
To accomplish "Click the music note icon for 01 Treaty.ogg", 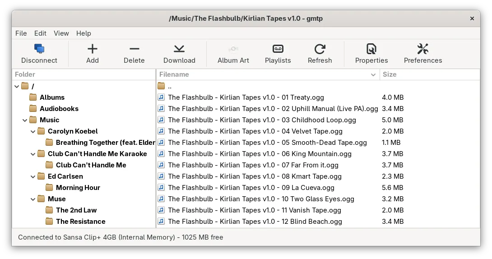I will 161,97.
